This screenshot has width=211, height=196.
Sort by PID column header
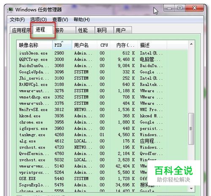pyautogui.click(x=62, y=45)
